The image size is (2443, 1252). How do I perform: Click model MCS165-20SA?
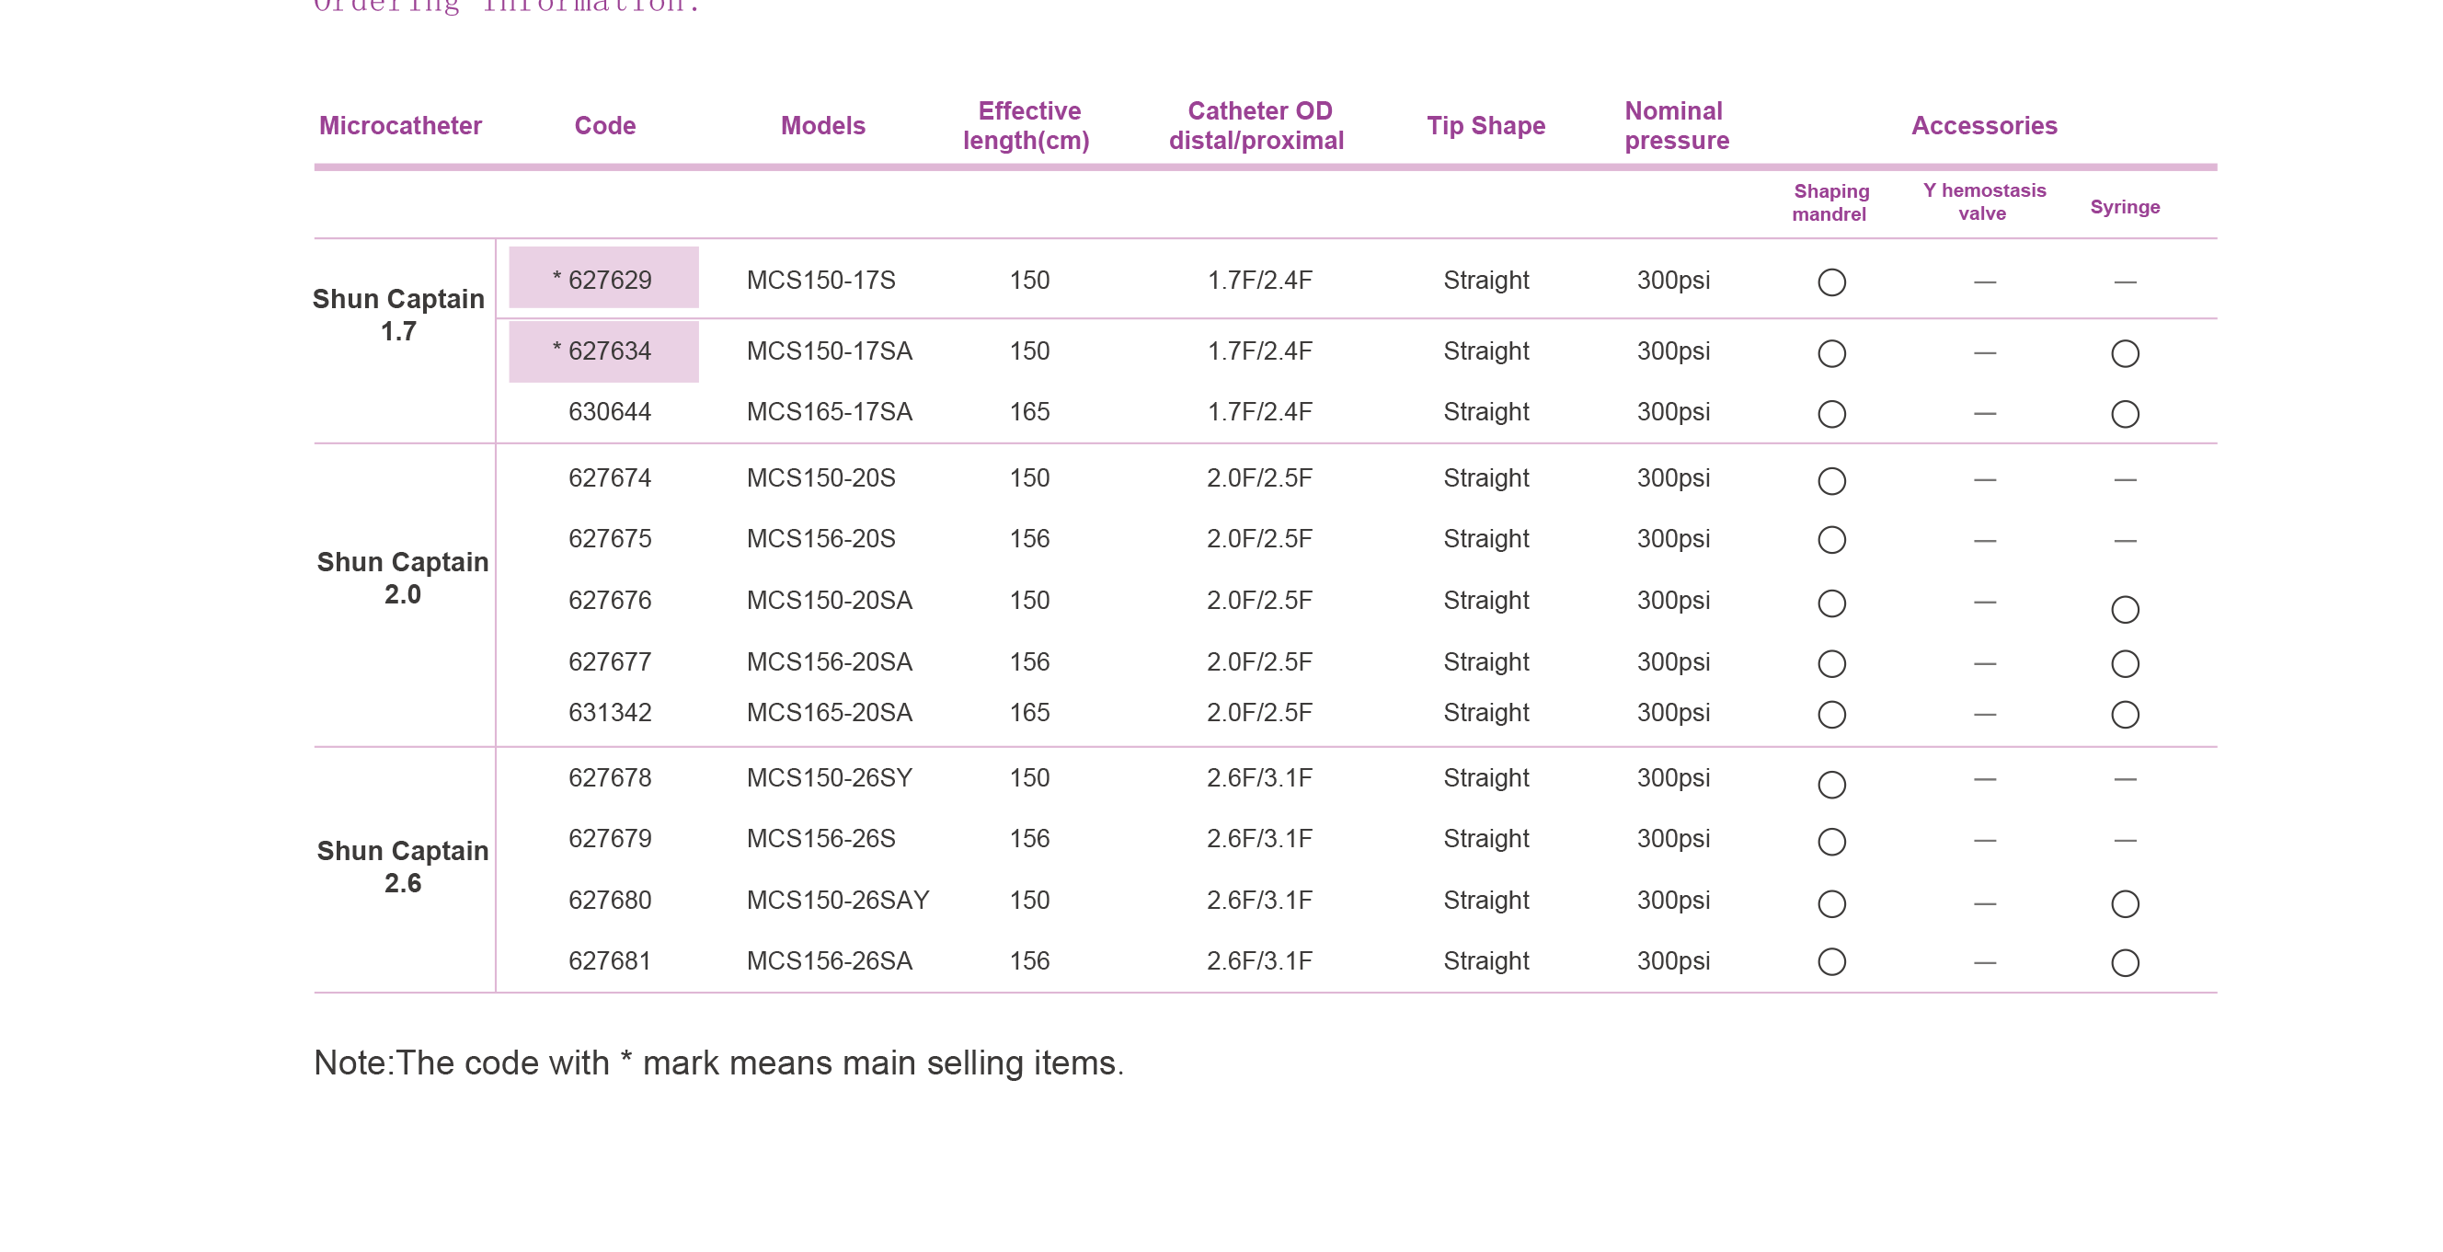tap(829, 712)
